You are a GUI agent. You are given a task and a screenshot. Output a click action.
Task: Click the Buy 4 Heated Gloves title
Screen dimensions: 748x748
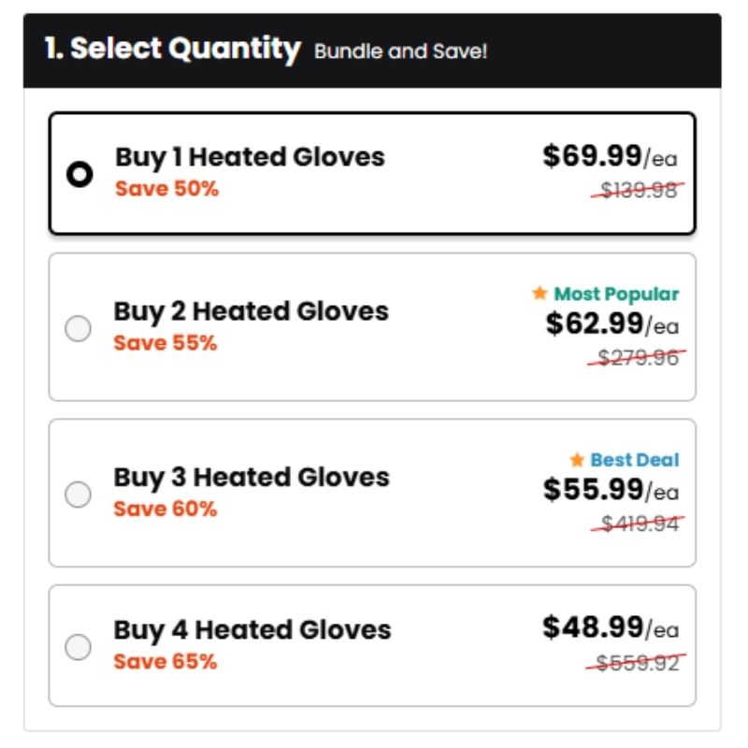tap(252, 629)
